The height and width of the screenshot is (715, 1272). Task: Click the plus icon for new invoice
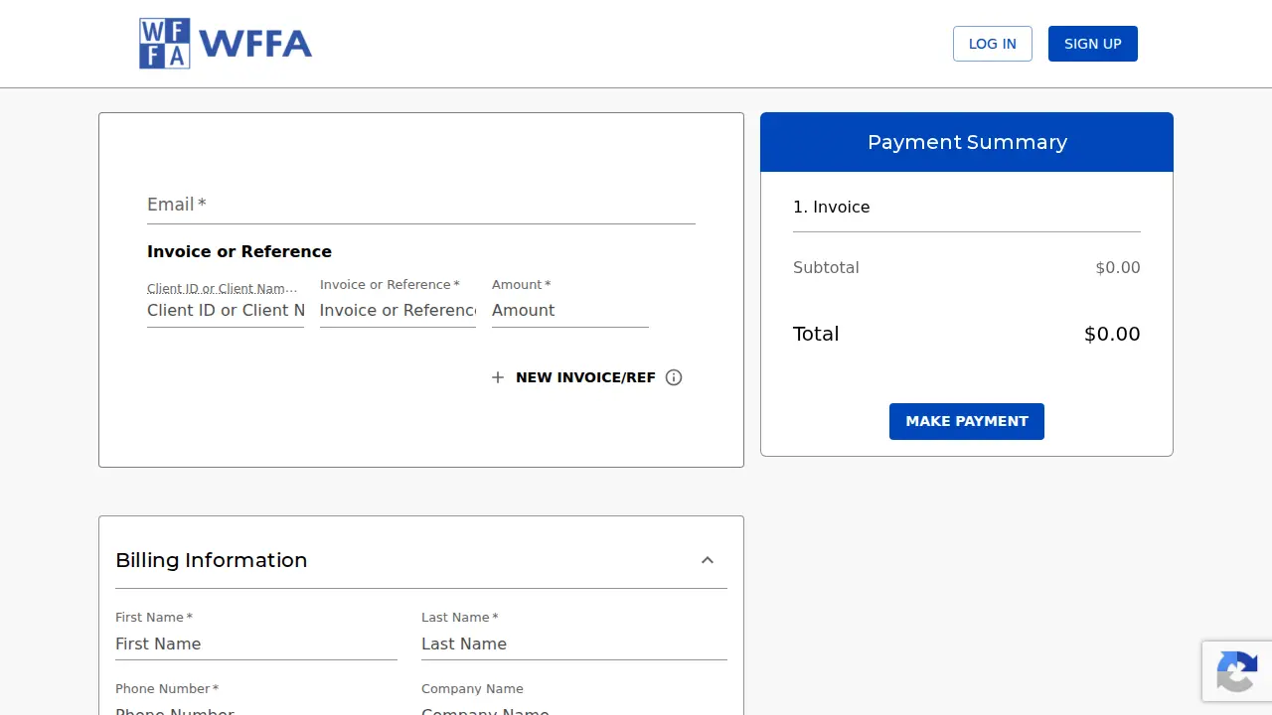[x=498, y=377]
